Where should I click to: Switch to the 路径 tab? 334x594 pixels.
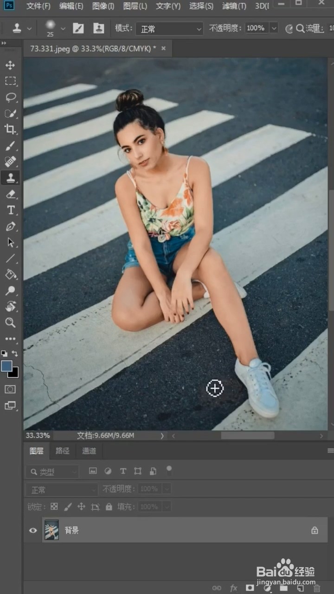(x=62, y=451)
